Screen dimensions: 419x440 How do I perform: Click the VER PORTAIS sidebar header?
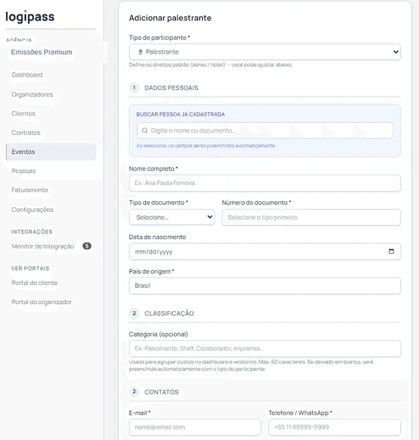point(30,268)
